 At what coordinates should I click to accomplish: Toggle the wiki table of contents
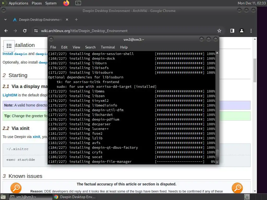pos(9,46)
